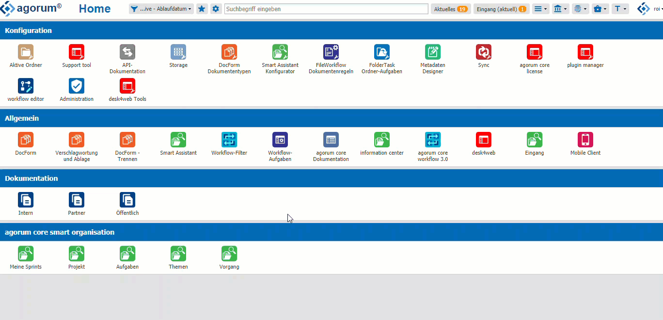Screen dimensions: 663x320
Task: Open the Vorgang icon
Action: pyautogui.click(x=229, y=254)
